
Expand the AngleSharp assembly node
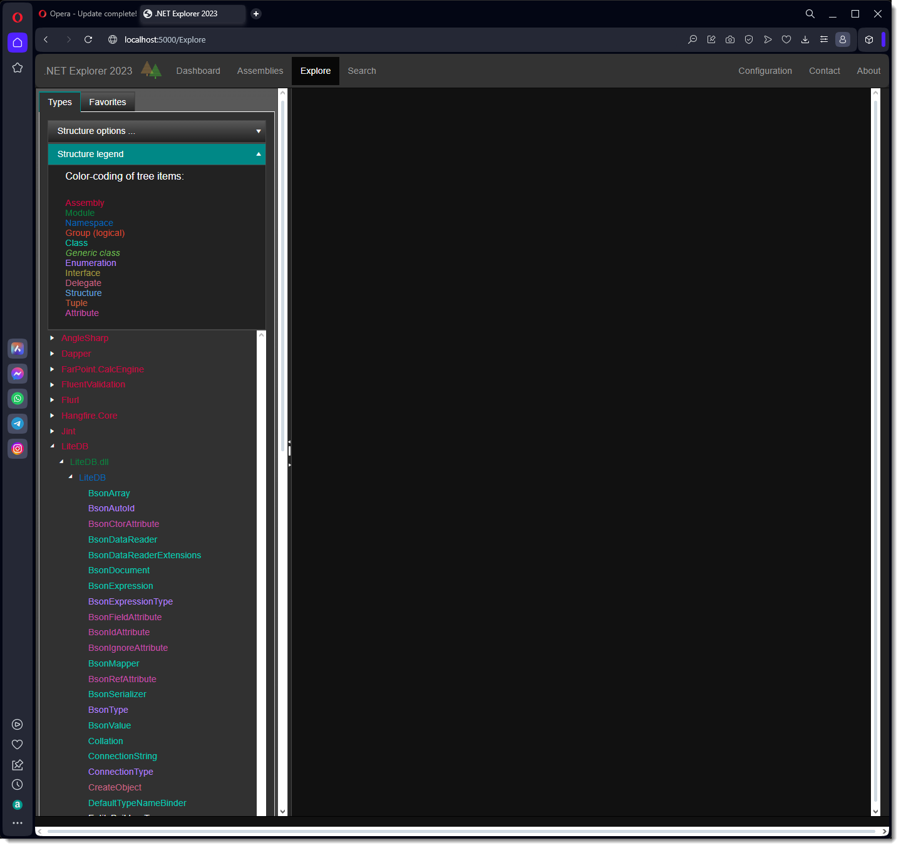(52, 338)
